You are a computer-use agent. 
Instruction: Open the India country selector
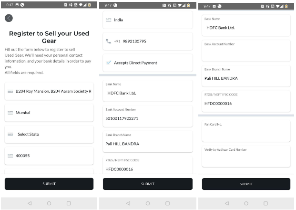pos(148,20)
